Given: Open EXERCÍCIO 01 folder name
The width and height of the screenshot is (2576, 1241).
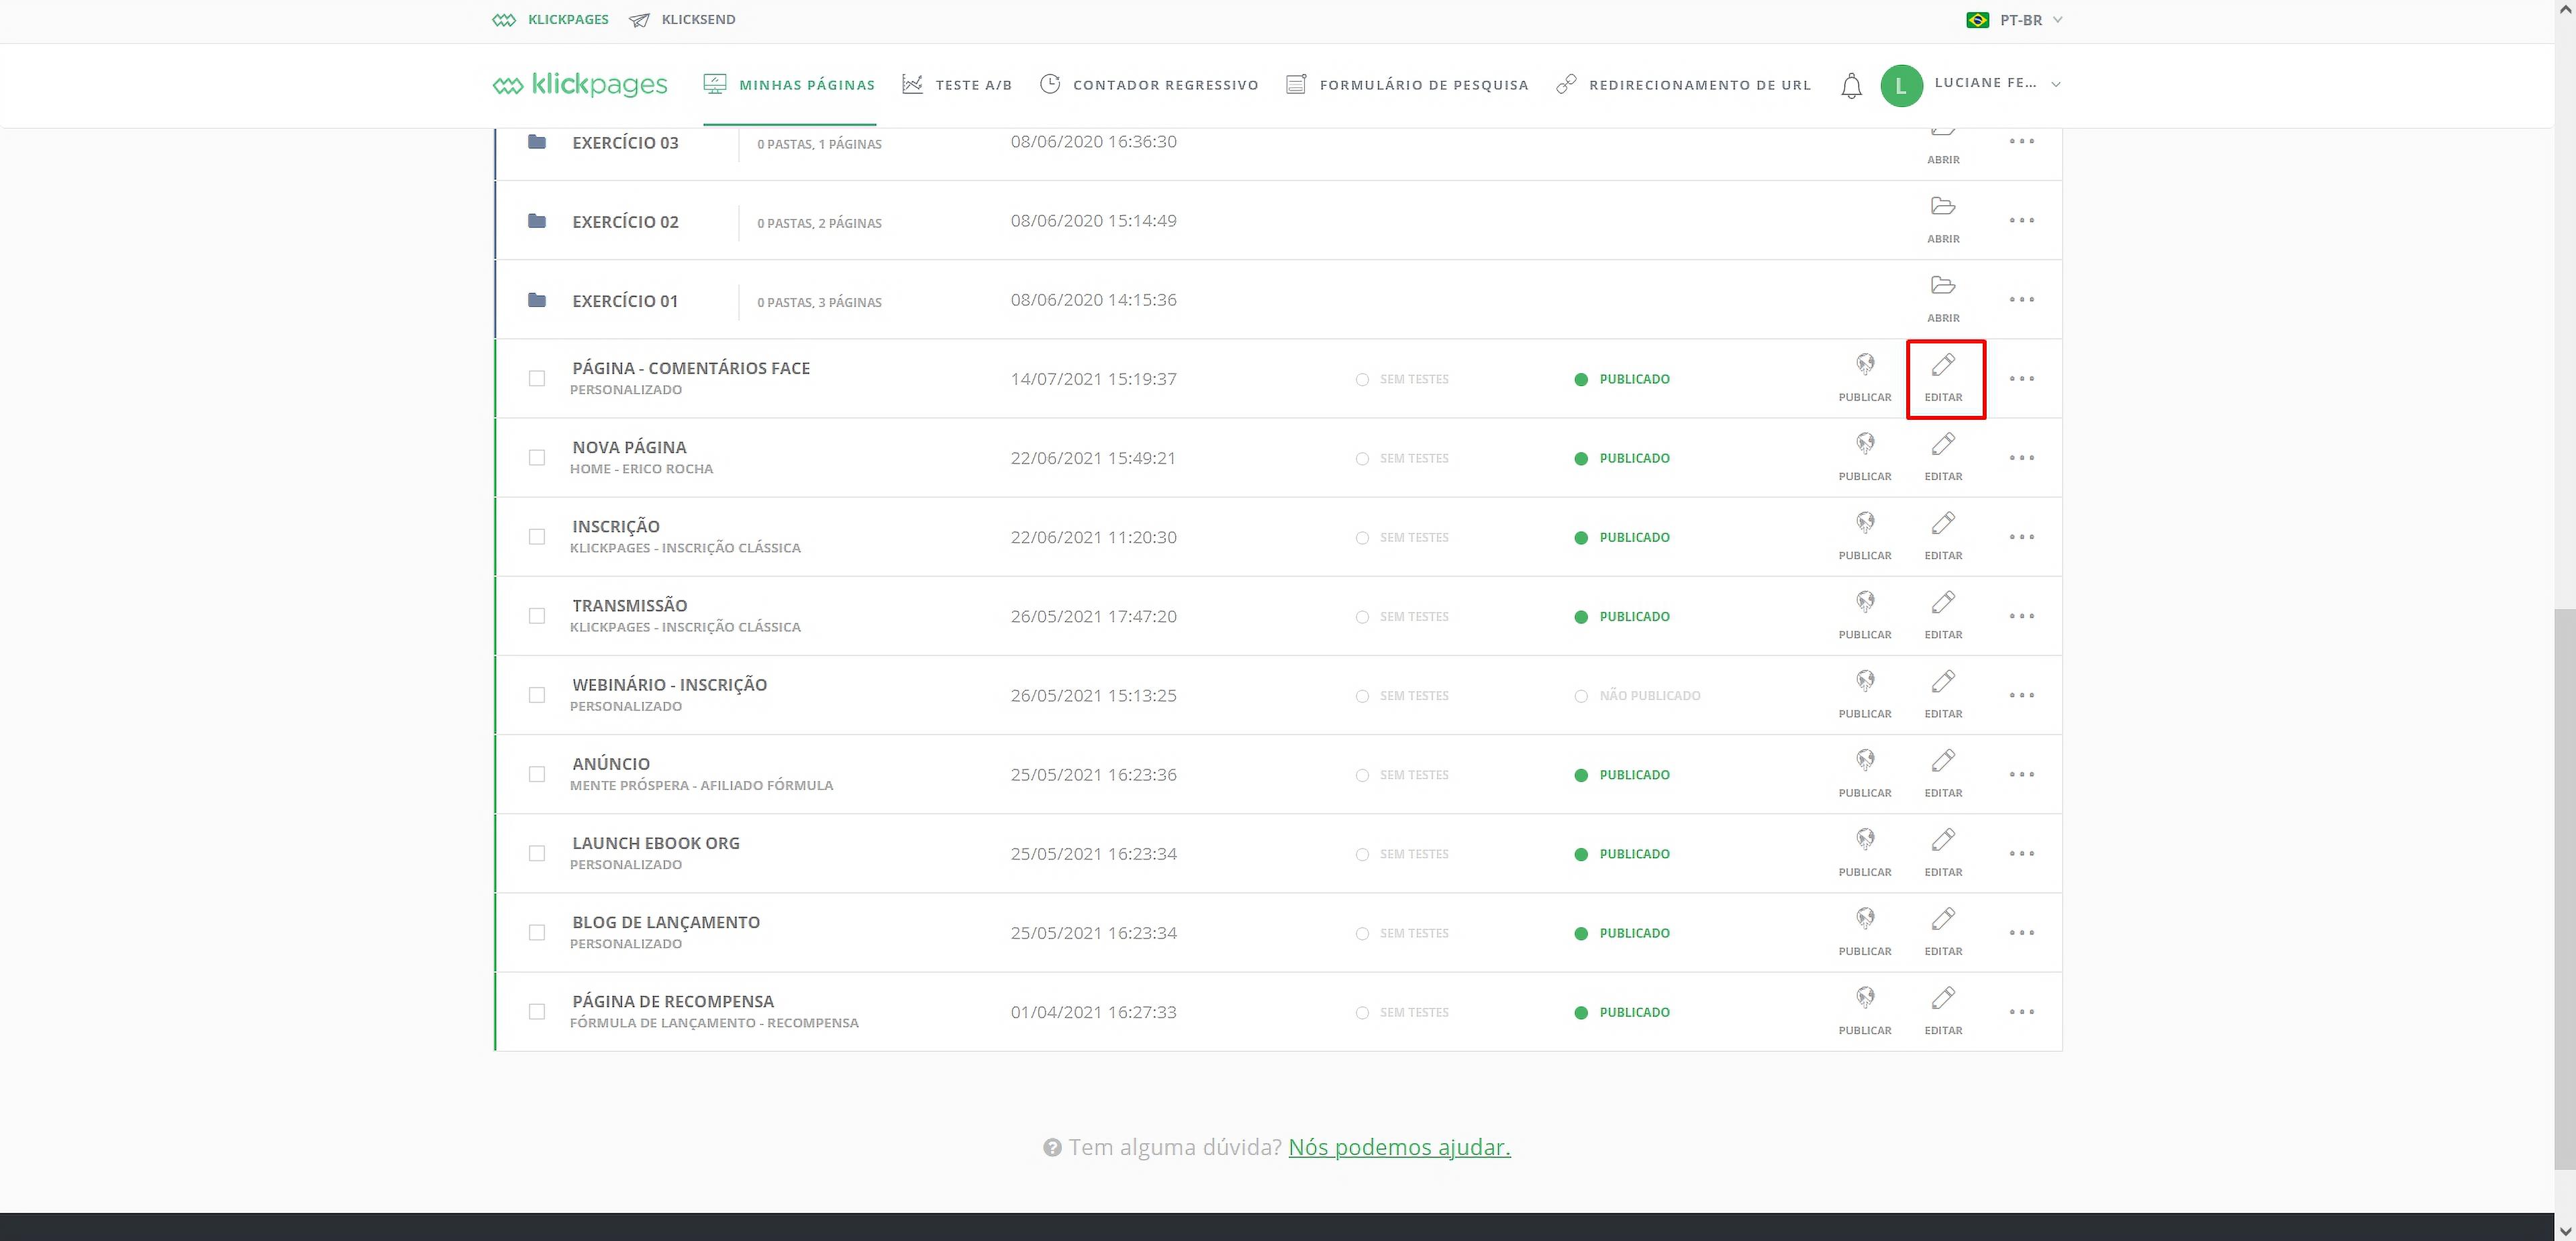Looking at the screenshot, I should (x=625, y=301).
